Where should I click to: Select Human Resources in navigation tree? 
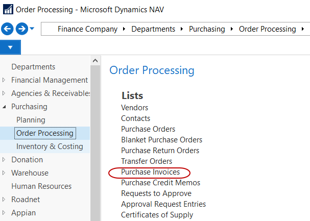(x=41, y=186)
